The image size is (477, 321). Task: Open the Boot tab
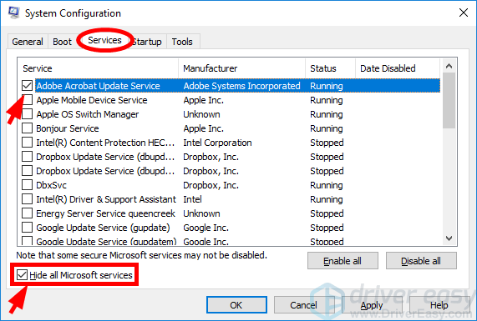(x=63, y=42)
